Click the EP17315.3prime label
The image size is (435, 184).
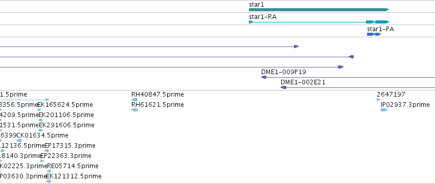pyautogui.click(x=70, y=146)
